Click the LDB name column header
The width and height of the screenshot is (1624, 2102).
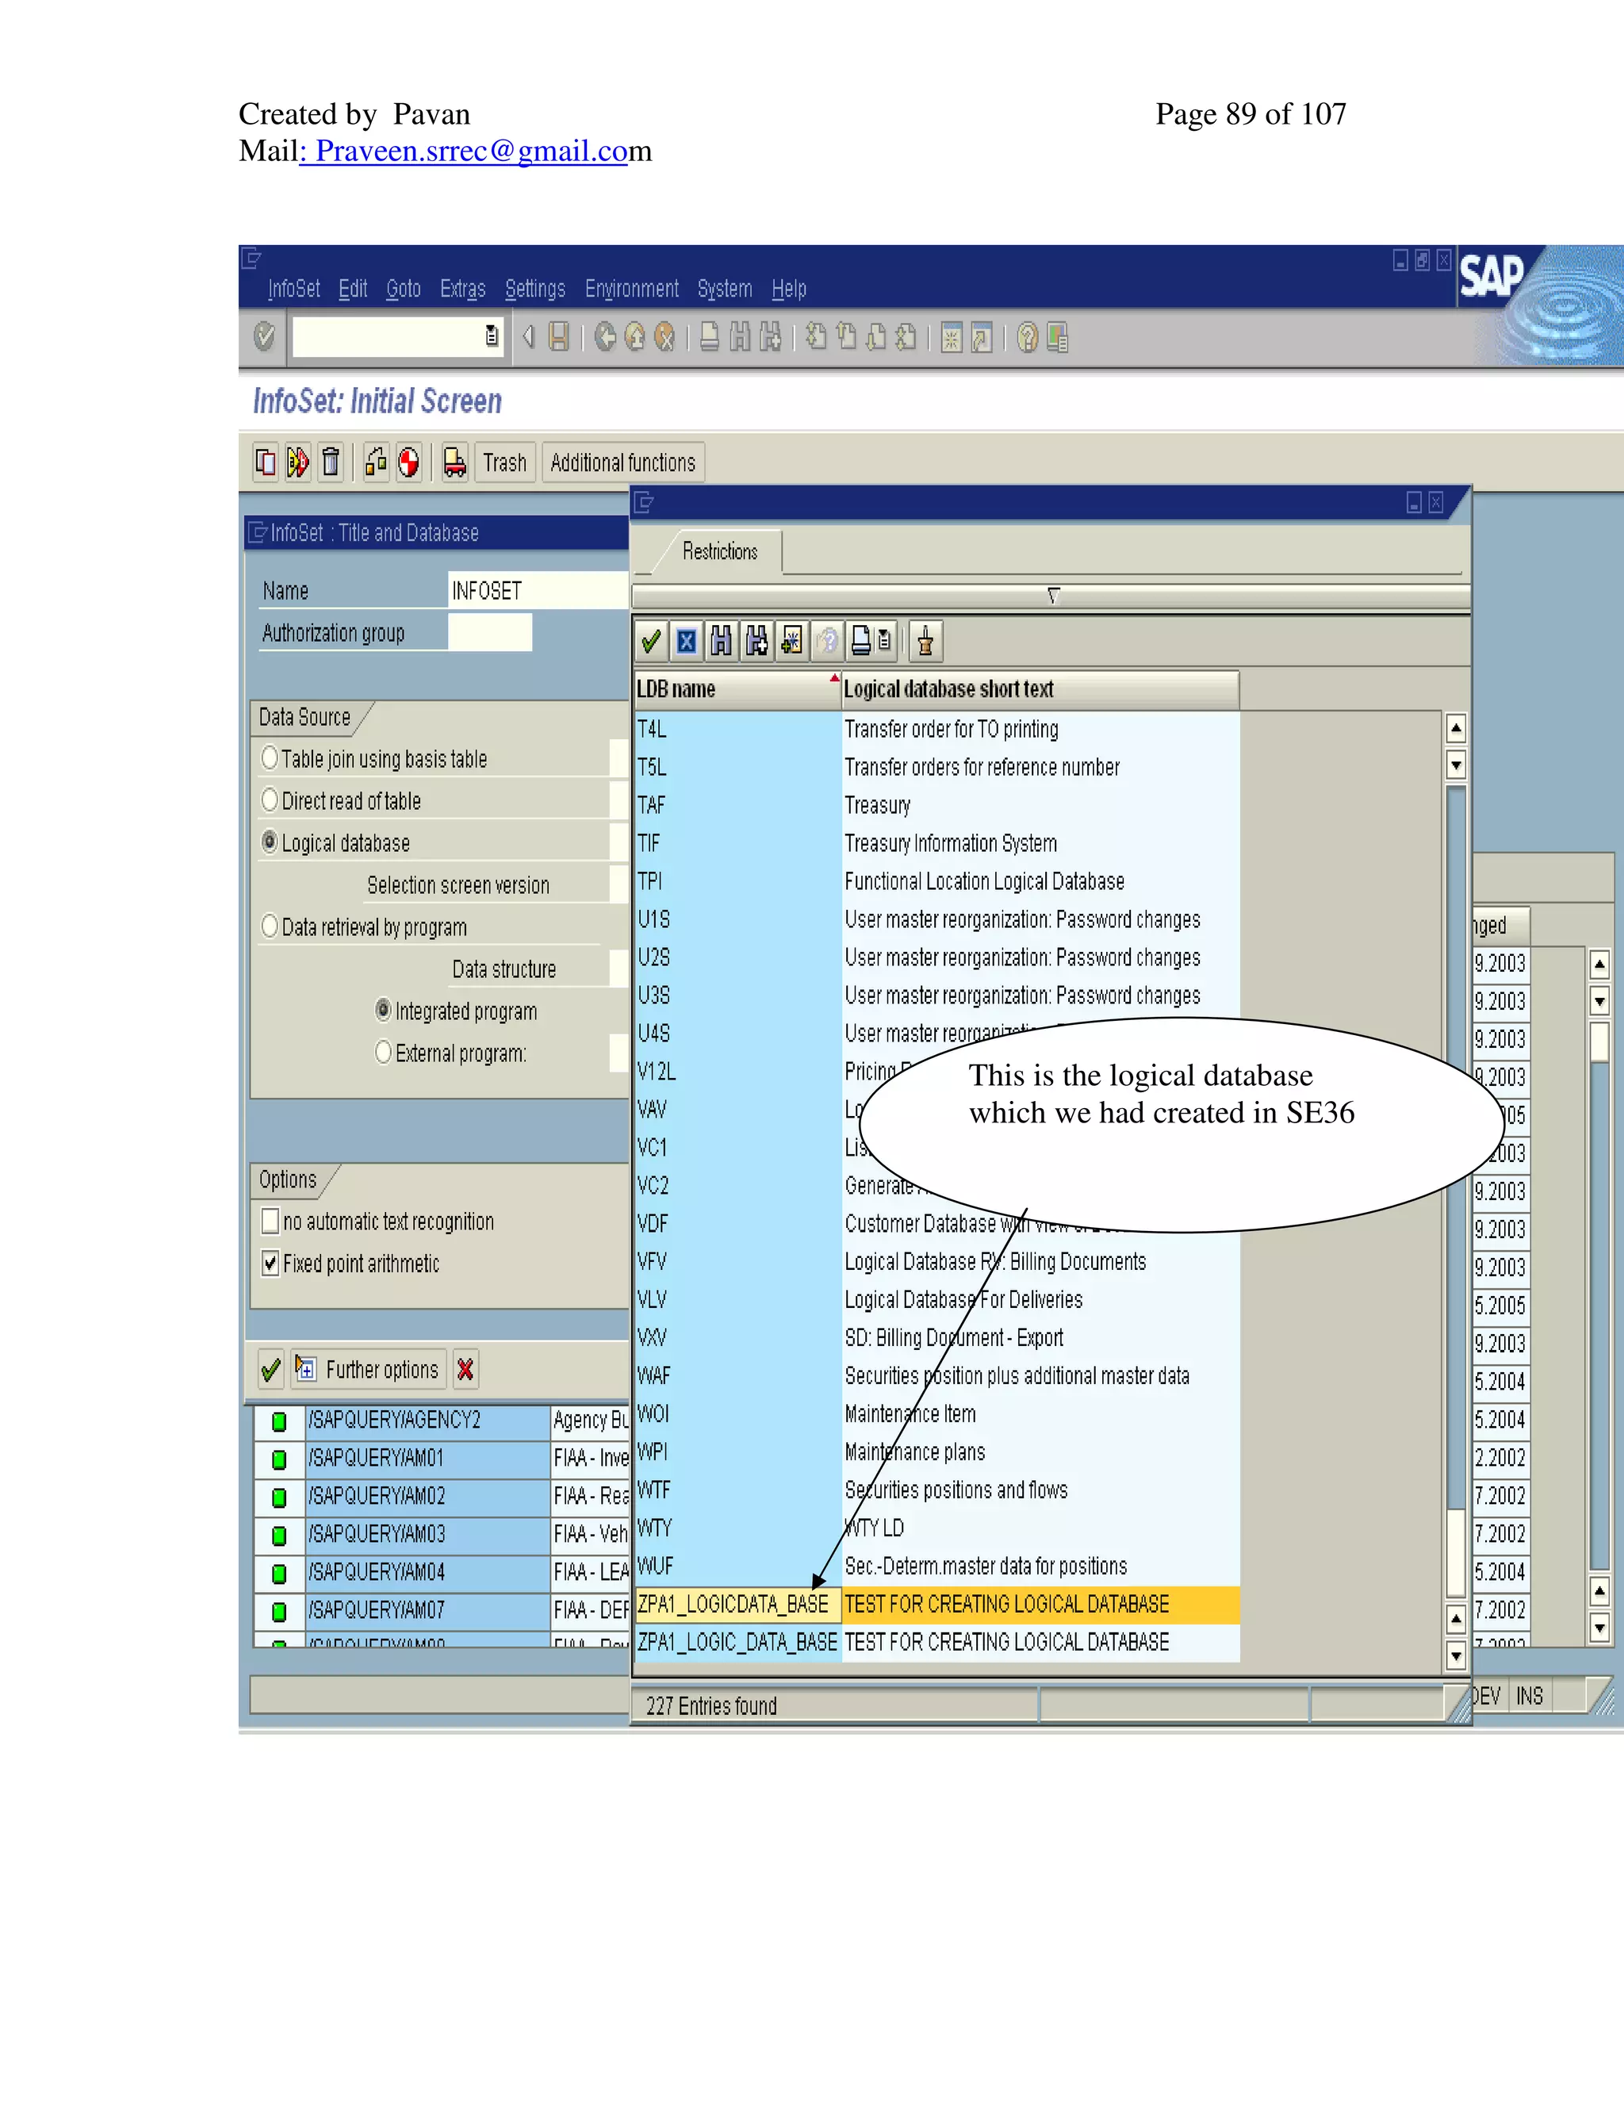(x=737, y=689)
